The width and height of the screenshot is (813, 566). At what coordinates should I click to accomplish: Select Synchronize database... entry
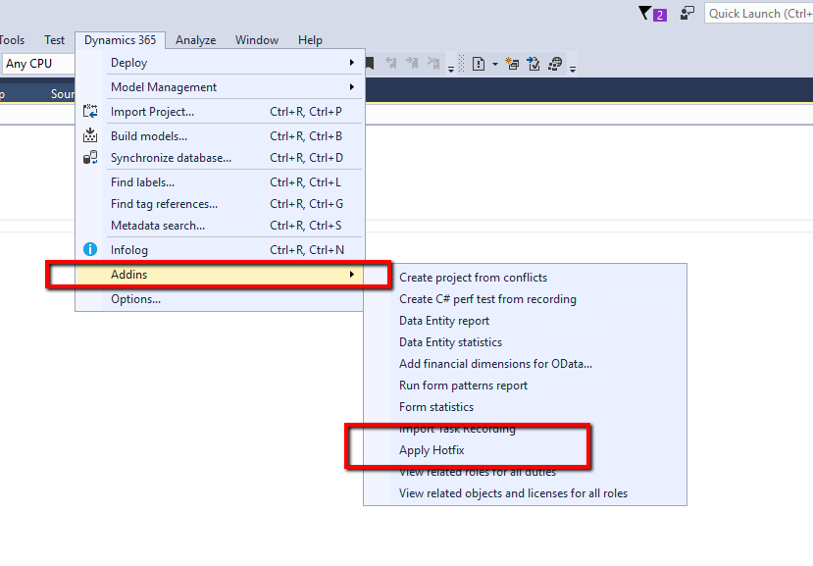tap(221, 158)
